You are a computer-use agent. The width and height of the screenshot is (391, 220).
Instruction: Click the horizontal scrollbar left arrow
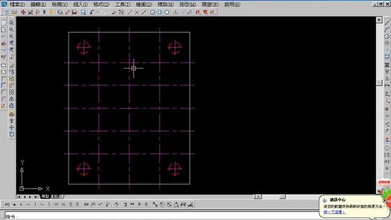(x=258, y=197)
